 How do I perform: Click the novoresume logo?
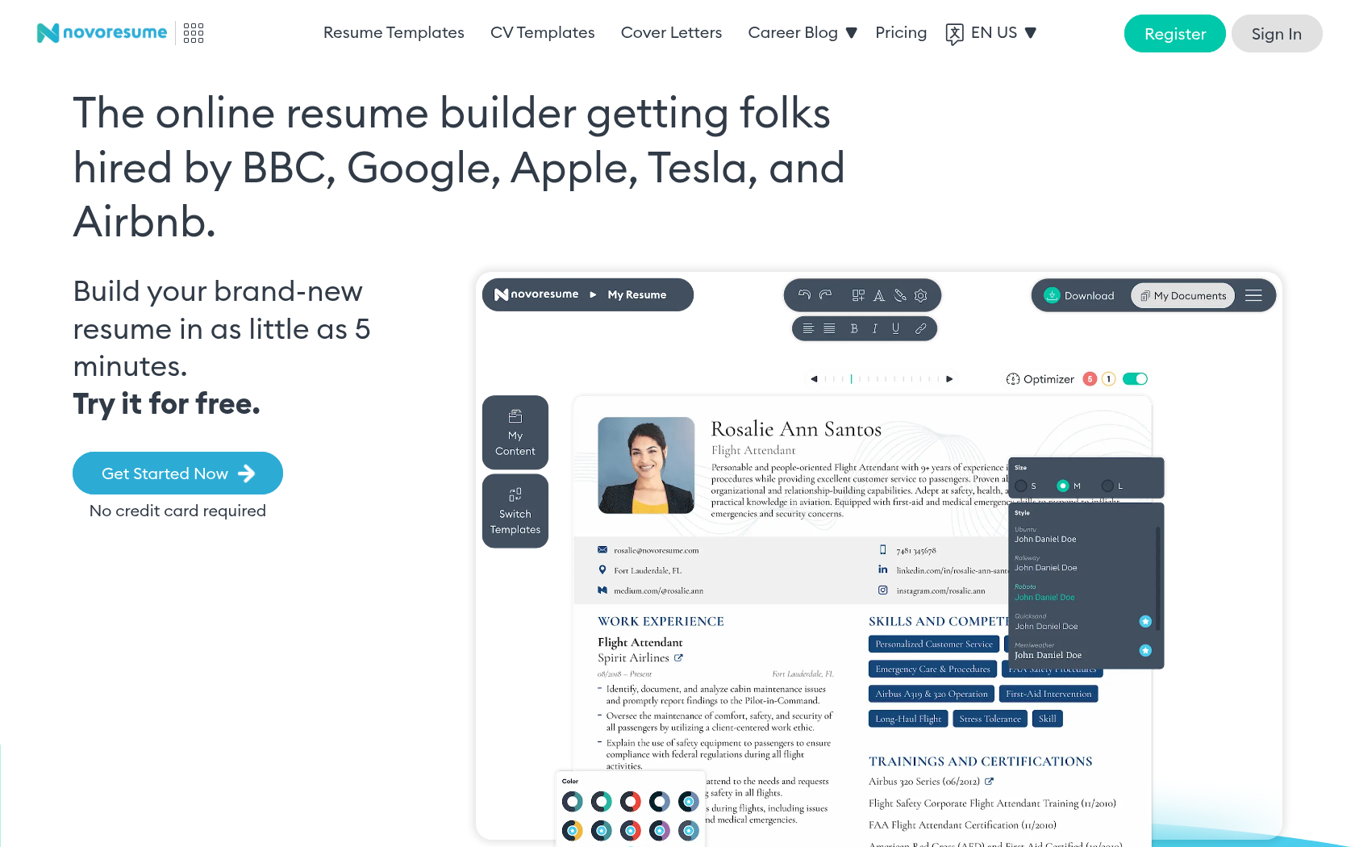pos(102,33)
